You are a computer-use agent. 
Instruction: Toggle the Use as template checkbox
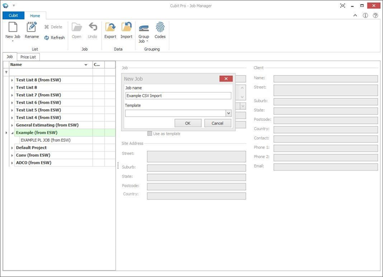click(150, 134)
